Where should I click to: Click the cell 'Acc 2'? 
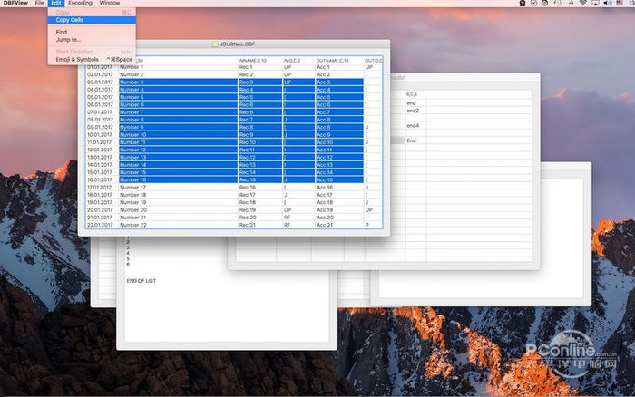click(339, 74)
